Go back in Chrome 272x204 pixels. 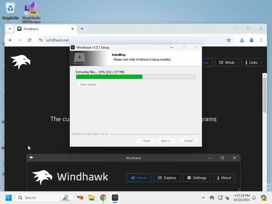[10, 40]
